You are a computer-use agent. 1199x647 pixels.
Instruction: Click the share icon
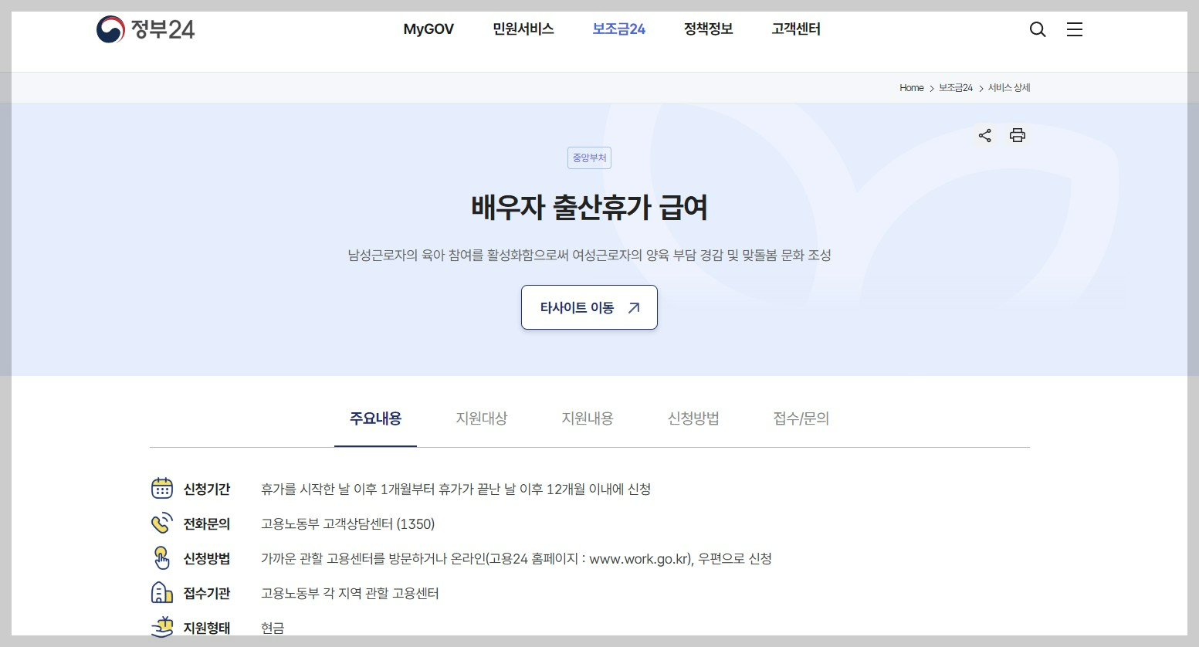point(984,135)
